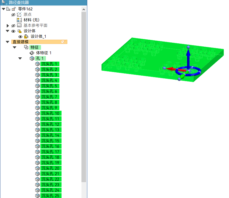Select the 体特征 1 item
The image size is (229, 198).
44,53
